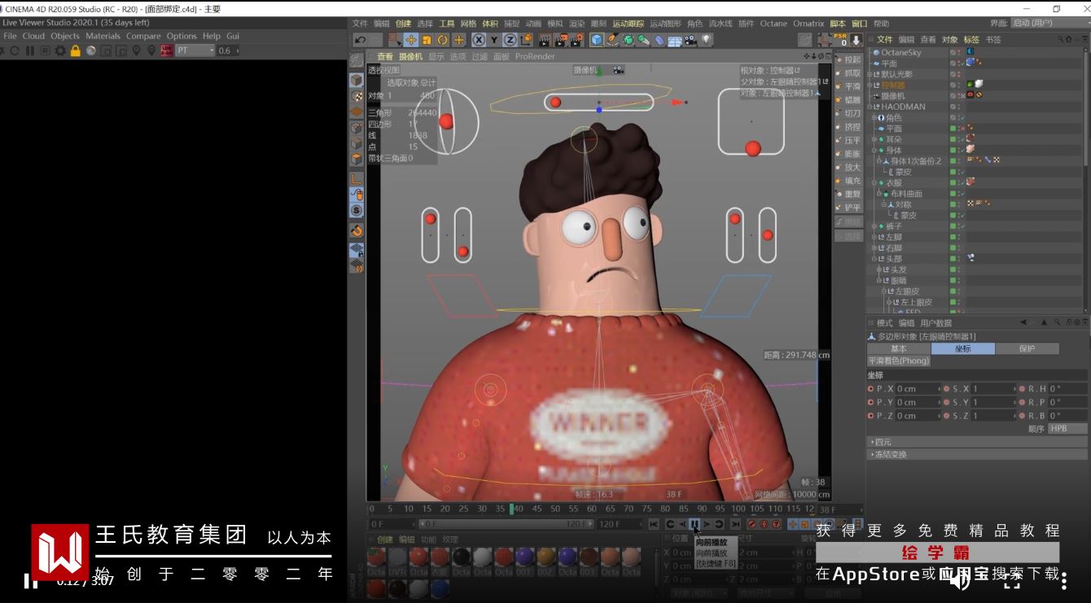
Task: Open the HPB rotation order dropdown
Action: point(1067,428)
